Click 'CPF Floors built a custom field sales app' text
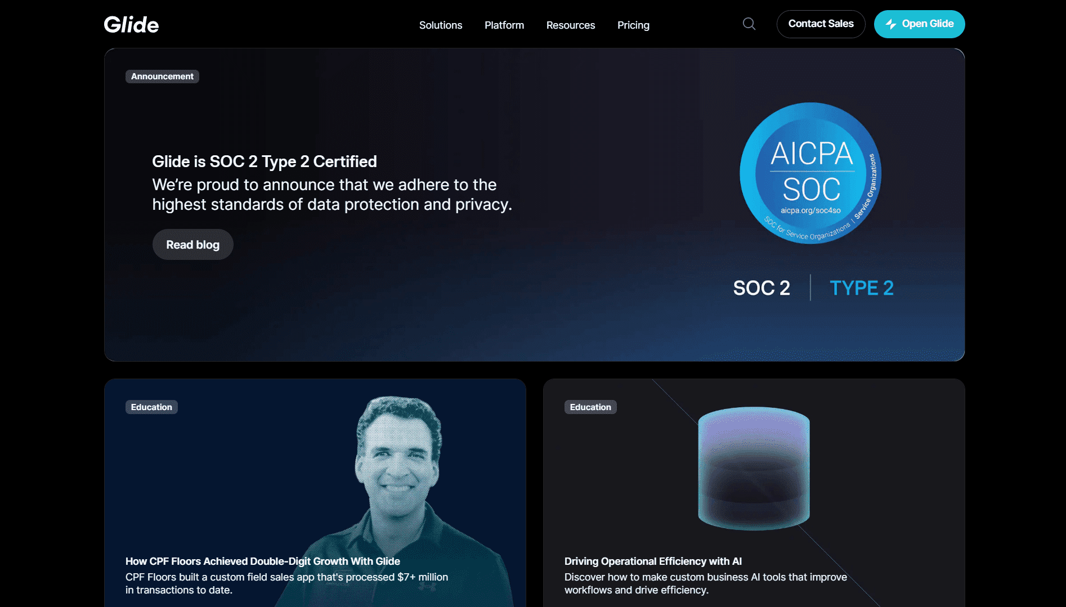 coord(286,583)
